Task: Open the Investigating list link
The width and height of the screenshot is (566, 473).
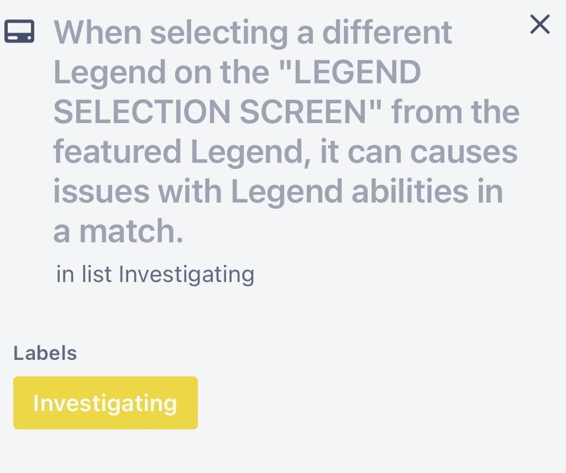Action: (187, 274)
